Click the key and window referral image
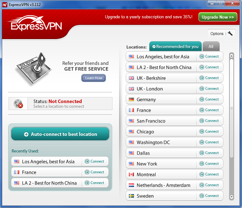242x208 pixels. pyautogui.click(x=34, y=69)
